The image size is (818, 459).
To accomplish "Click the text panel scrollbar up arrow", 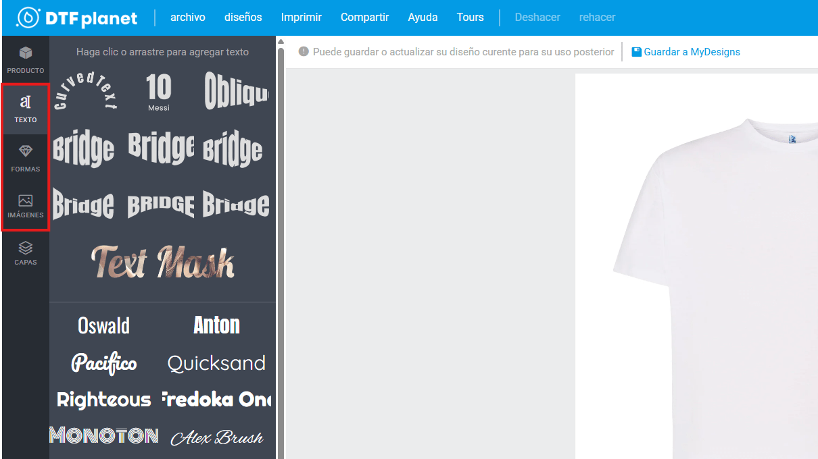I will click(x=281, y=43).
